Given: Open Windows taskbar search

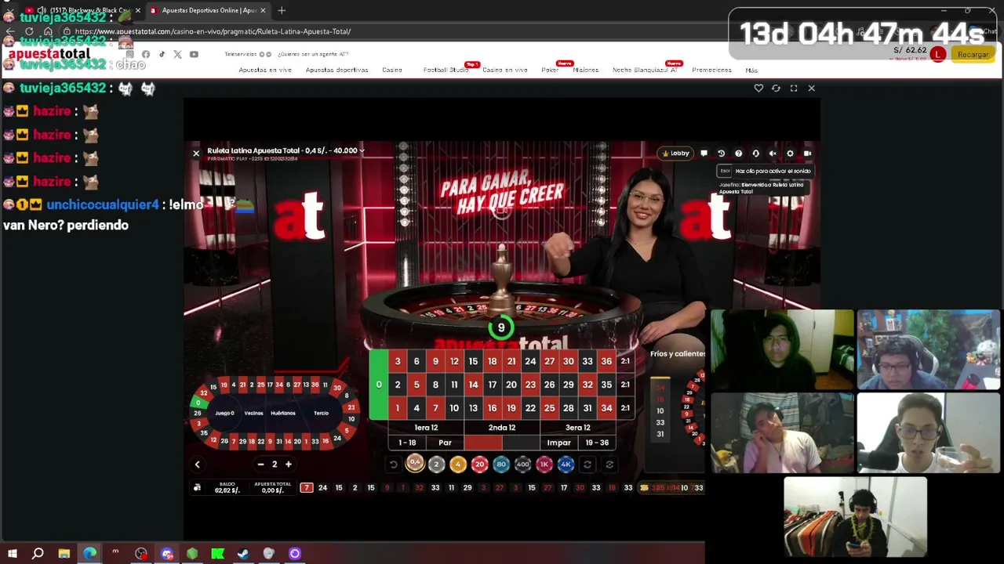Looking at the screenshot, I should click(x=38, y=554).
